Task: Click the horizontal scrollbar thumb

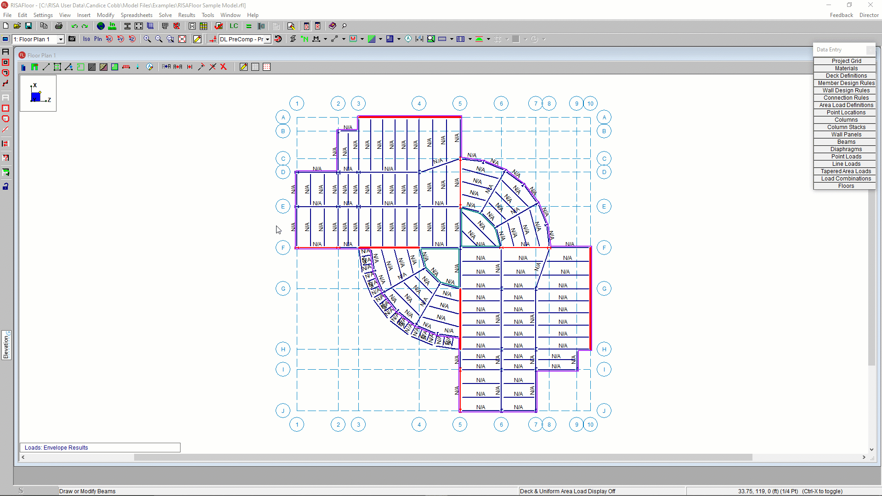Action: (443, 457)
